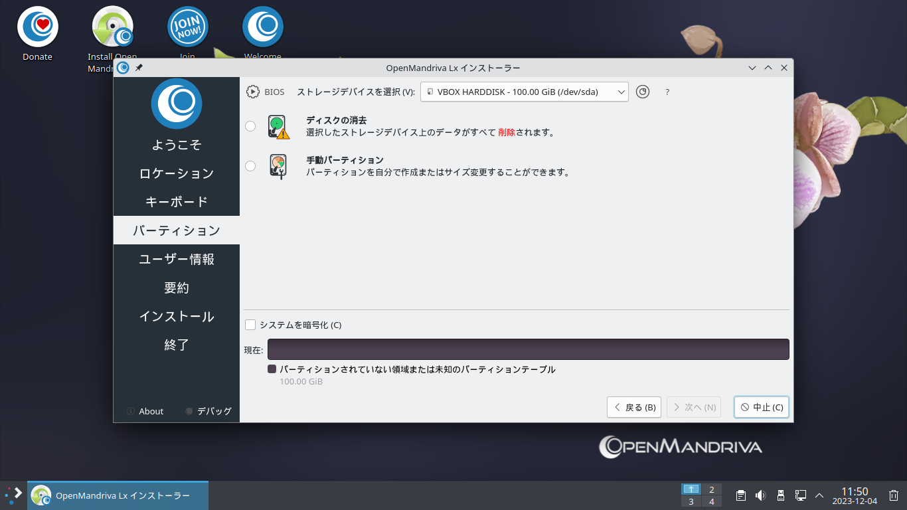Go to the 終了 step in sidebar

[177, 345]
